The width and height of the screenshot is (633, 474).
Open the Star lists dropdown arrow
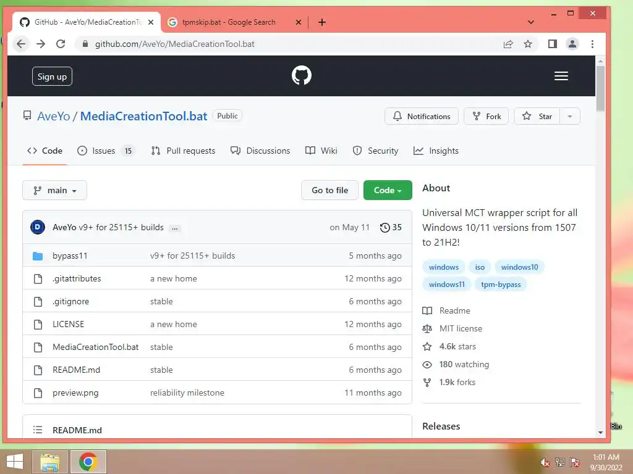[569, 117]
